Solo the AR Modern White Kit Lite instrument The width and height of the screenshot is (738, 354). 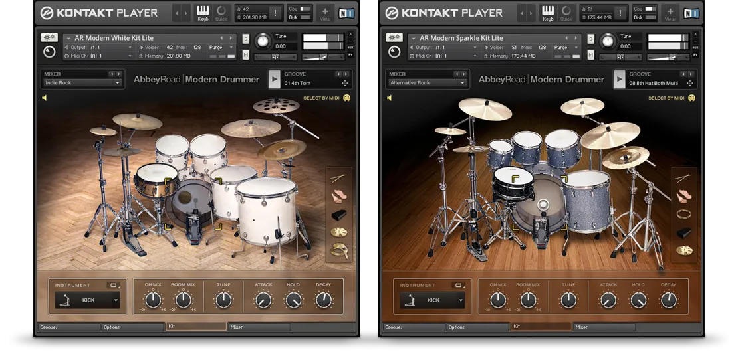point(246,39)
